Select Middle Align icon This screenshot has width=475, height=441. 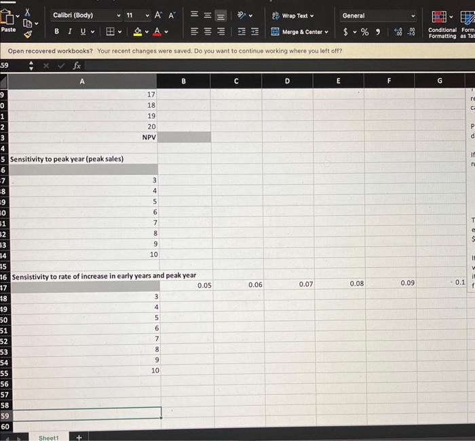pos(208,15)
